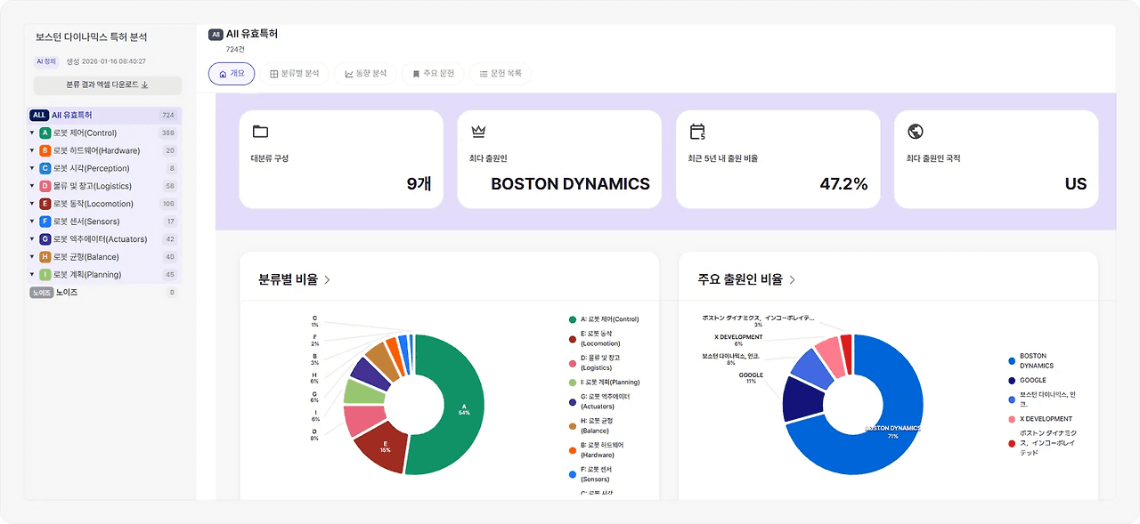Expand the 로봇 액추에이터(Actuators) category arrow
The height and width of the screenshot is (524, 1140).
(33, 239)
